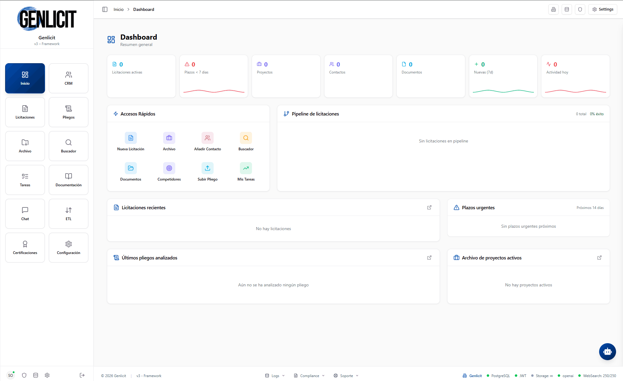Open the Settings button

pos(602,9)
